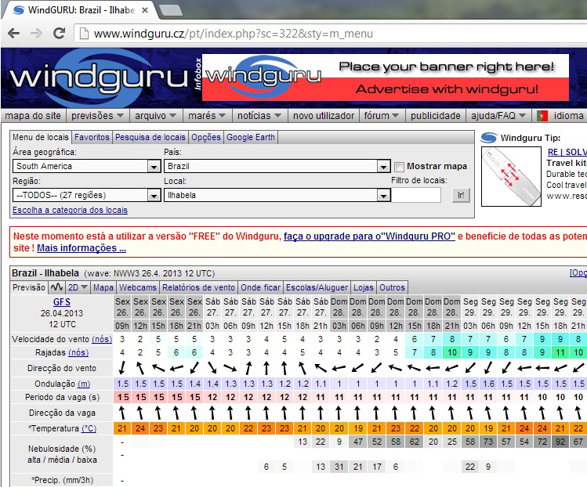Open 'mapa do site' menu item
The width and height of the screenshot is (587, 487).
coord(33,116)
